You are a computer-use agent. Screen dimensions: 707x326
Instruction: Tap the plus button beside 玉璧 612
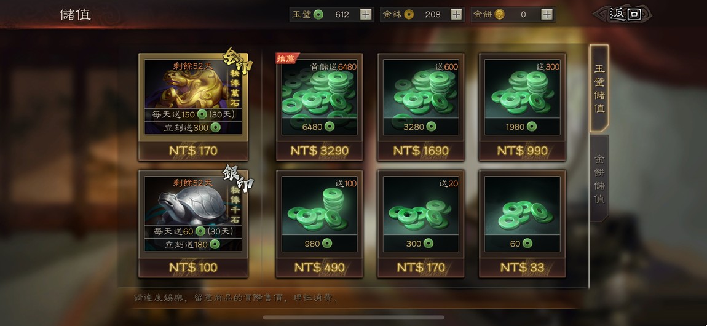[366, 14]
